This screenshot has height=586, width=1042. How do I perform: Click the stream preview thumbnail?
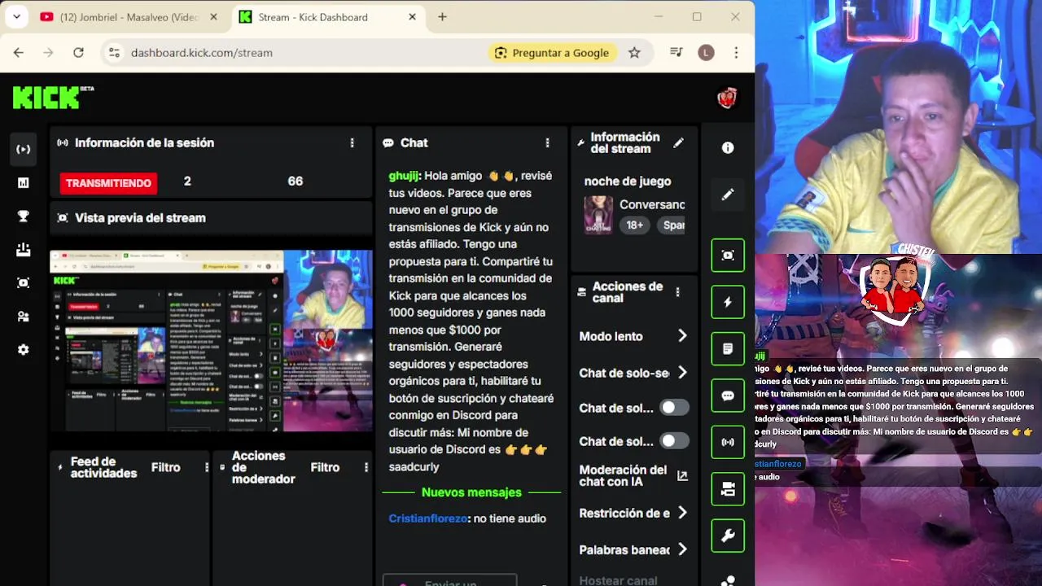pyautogui.click(x=212, y=340)
